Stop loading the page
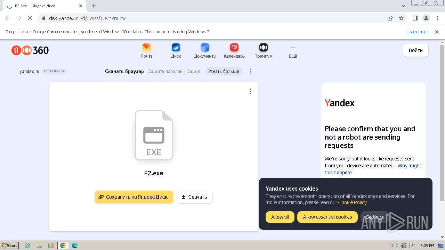The width and height of the screenshot is (445, 250). (x=30, y=18)
